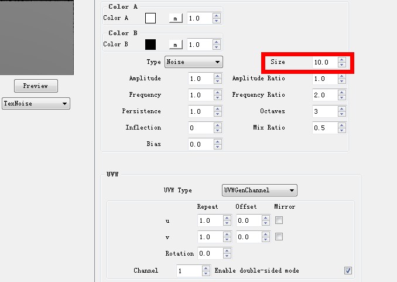Click the Inflection value field
Image resolution: width=397 pixels, height=282 pixels.
click(x=201, y=128)
